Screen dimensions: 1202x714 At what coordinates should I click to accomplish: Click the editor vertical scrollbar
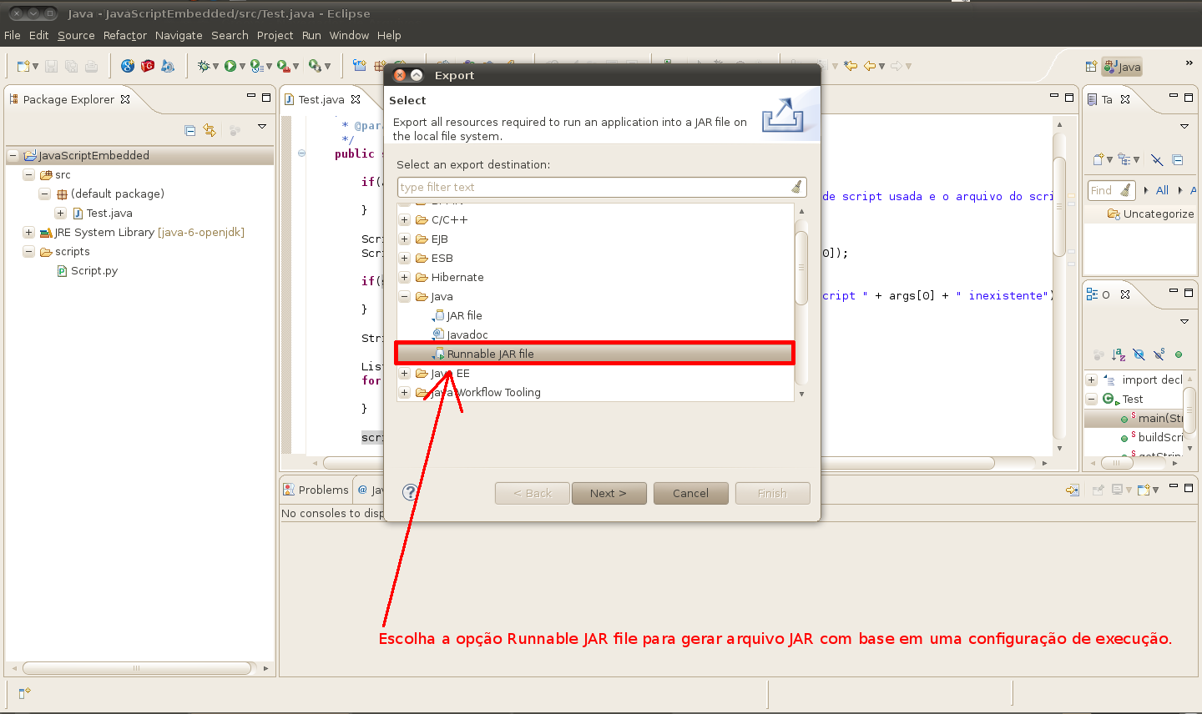(x=1059, y=206)
